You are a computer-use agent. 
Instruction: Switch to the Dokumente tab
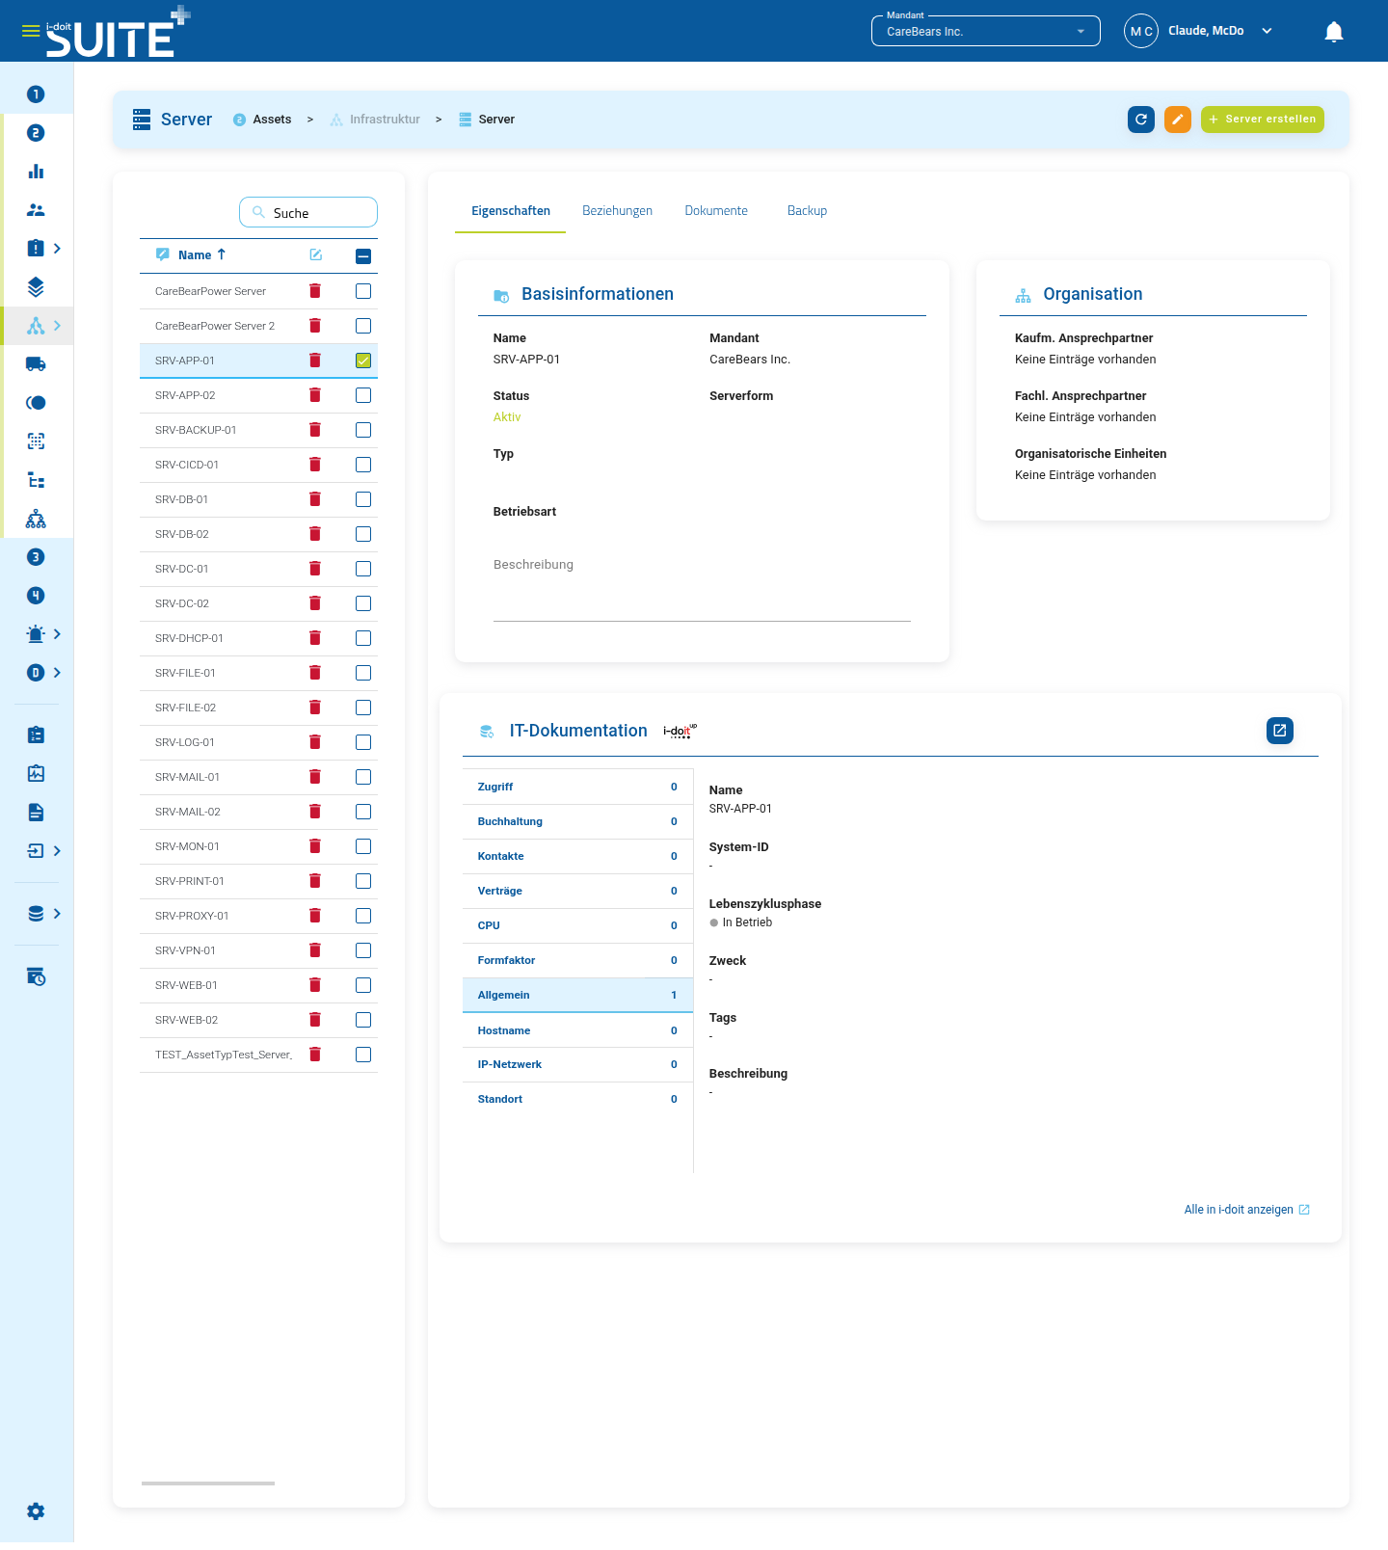pyautogui.click(x=716, y=211)
